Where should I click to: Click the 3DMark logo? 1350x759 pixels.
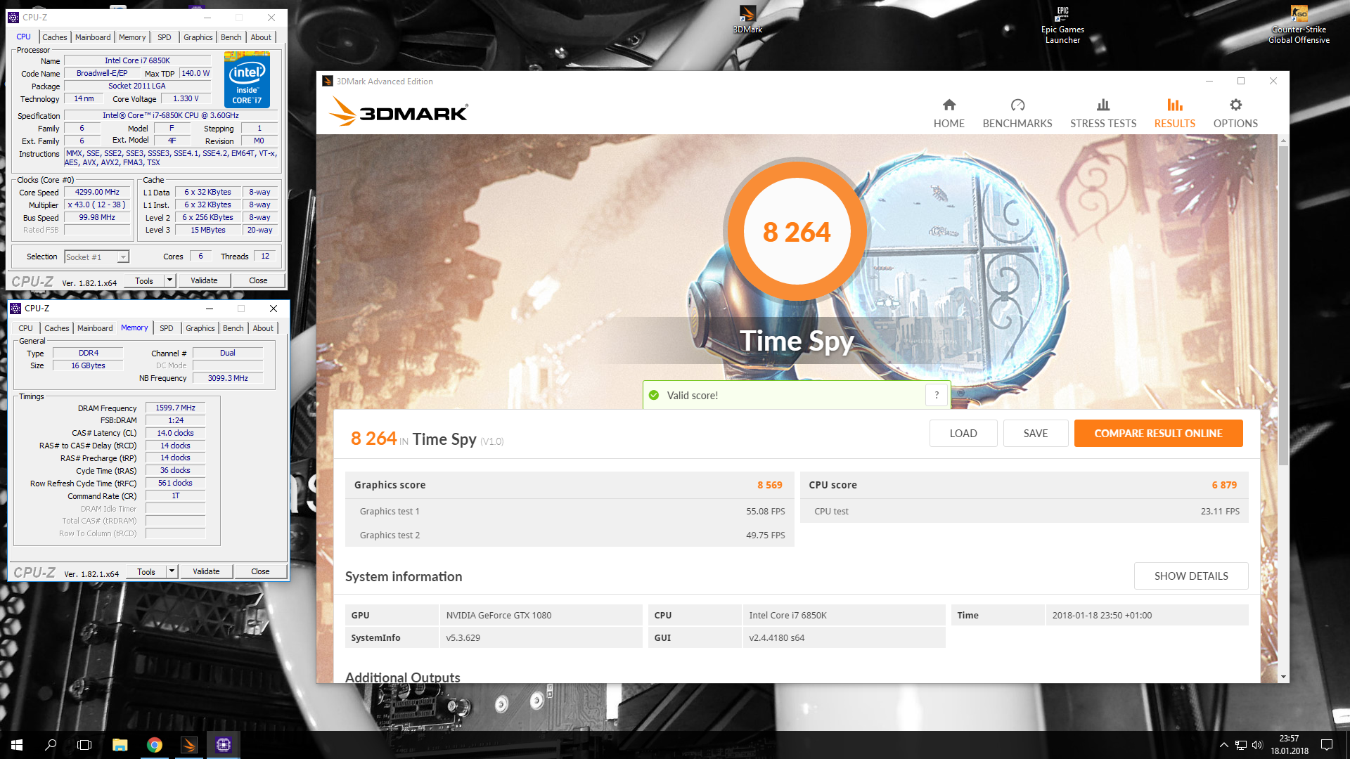pyautogui.click(x=399, y=112)
